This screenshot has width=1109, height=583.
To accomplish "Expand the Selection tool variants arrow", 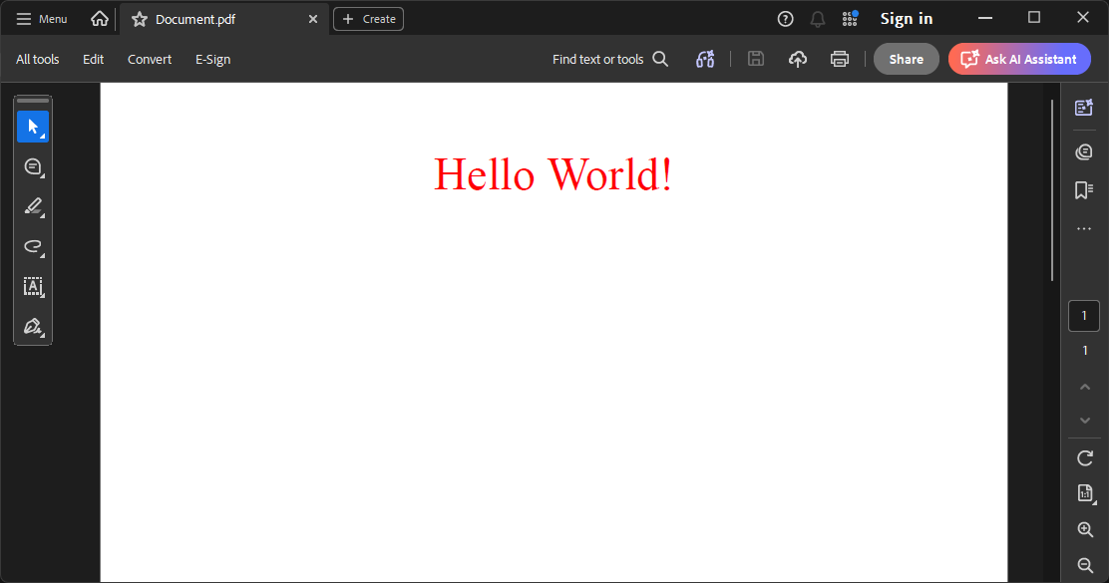I will [42, 136].
